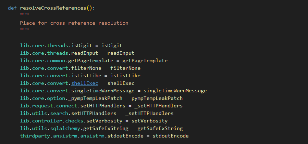The height and width of the screenshot is (144, 308).
Task: Click setHTTPHandlers in lib.utils.search line
Action: (x=94, y=114)
